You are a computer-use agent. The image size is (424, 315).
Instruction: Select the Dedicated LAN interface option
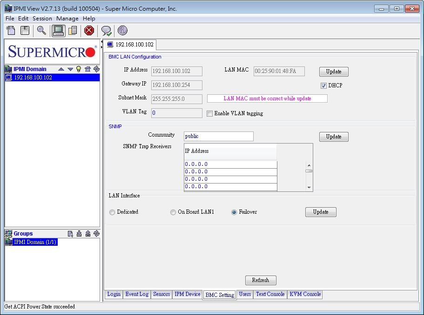click(x=112, y=212)
